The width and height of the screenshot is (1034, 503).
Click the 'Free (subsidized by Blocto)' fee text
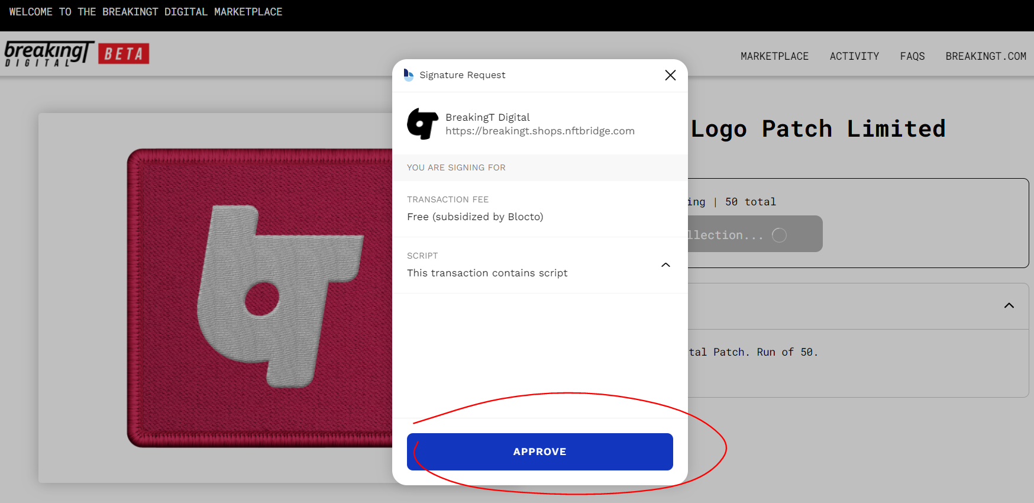coord(474,217)
